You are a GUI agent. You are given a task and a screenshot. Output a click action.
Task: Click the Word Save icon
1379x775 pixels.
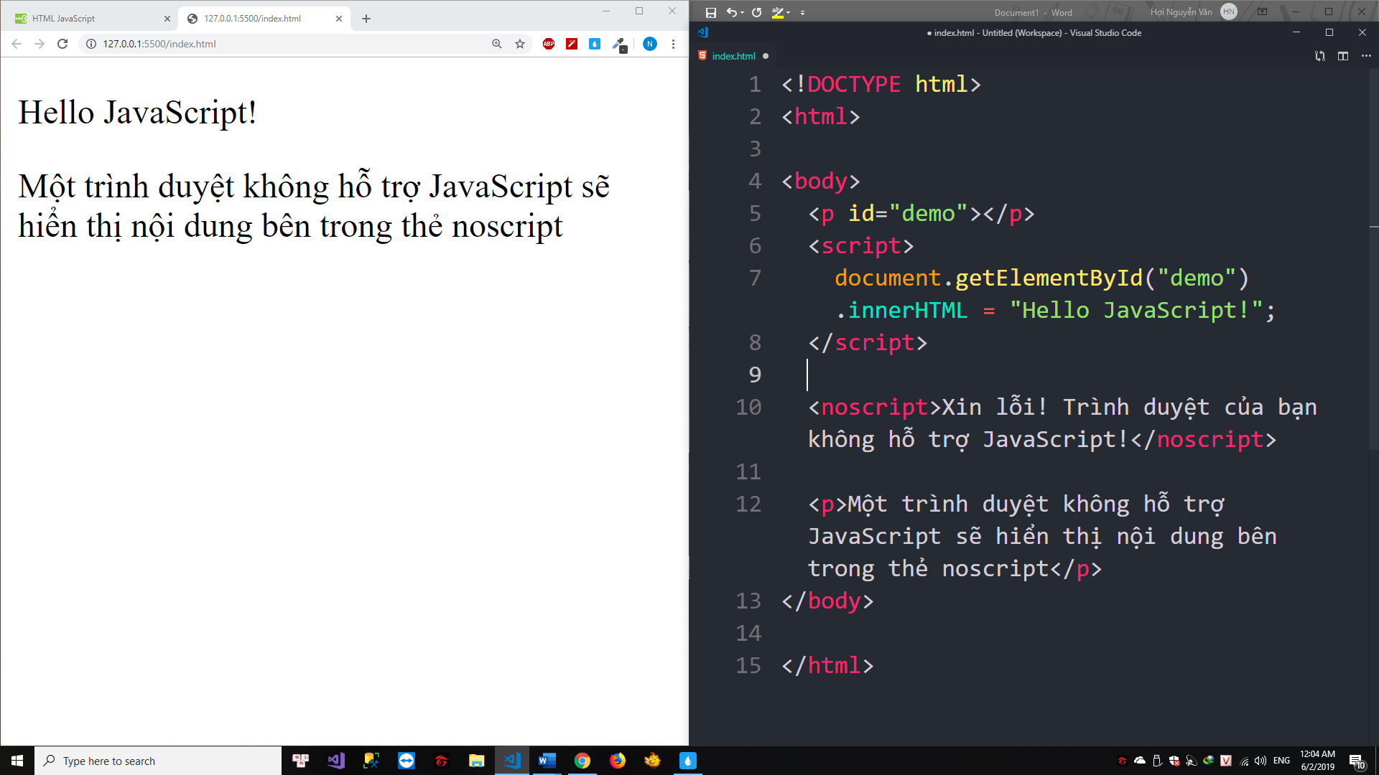tap(710, 12)
